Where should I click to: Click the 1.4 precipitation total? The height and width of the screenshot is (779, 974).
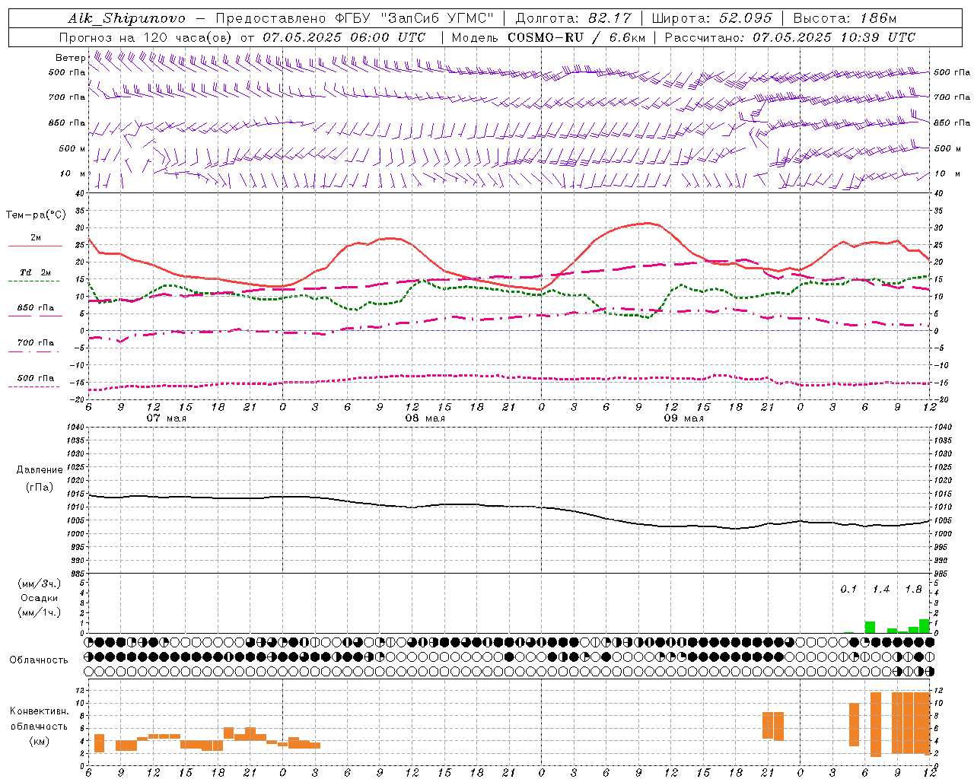pyautogui.click(x=881, y=590)
